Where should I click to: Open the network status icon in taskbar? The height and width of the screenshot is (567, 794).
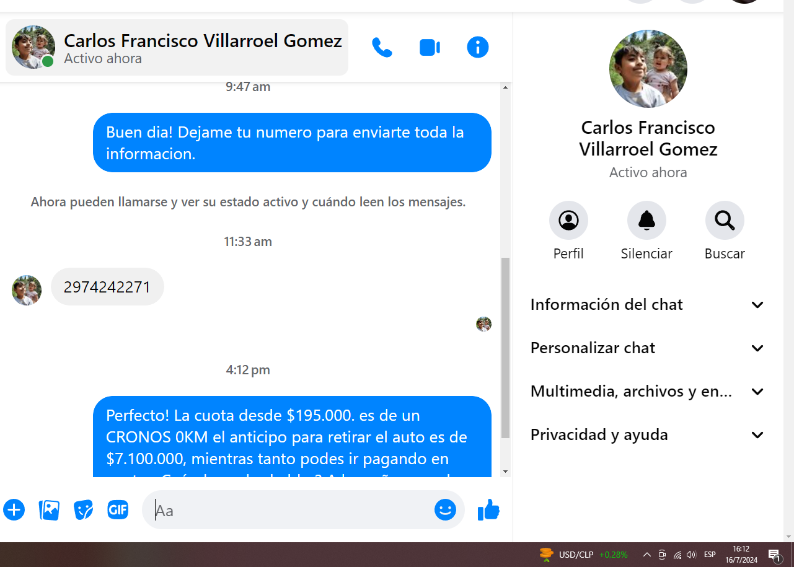point(677,555)
